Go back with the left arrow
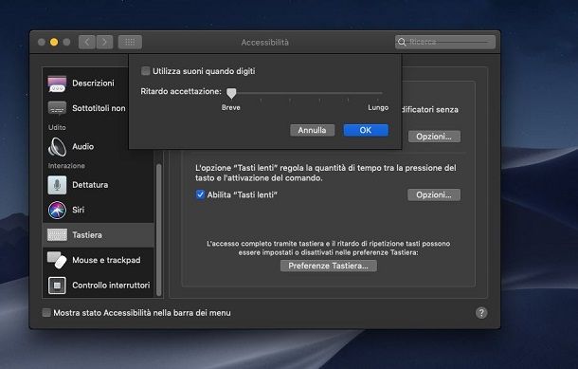This screenshot has height=369, width=578. [87, 42]
